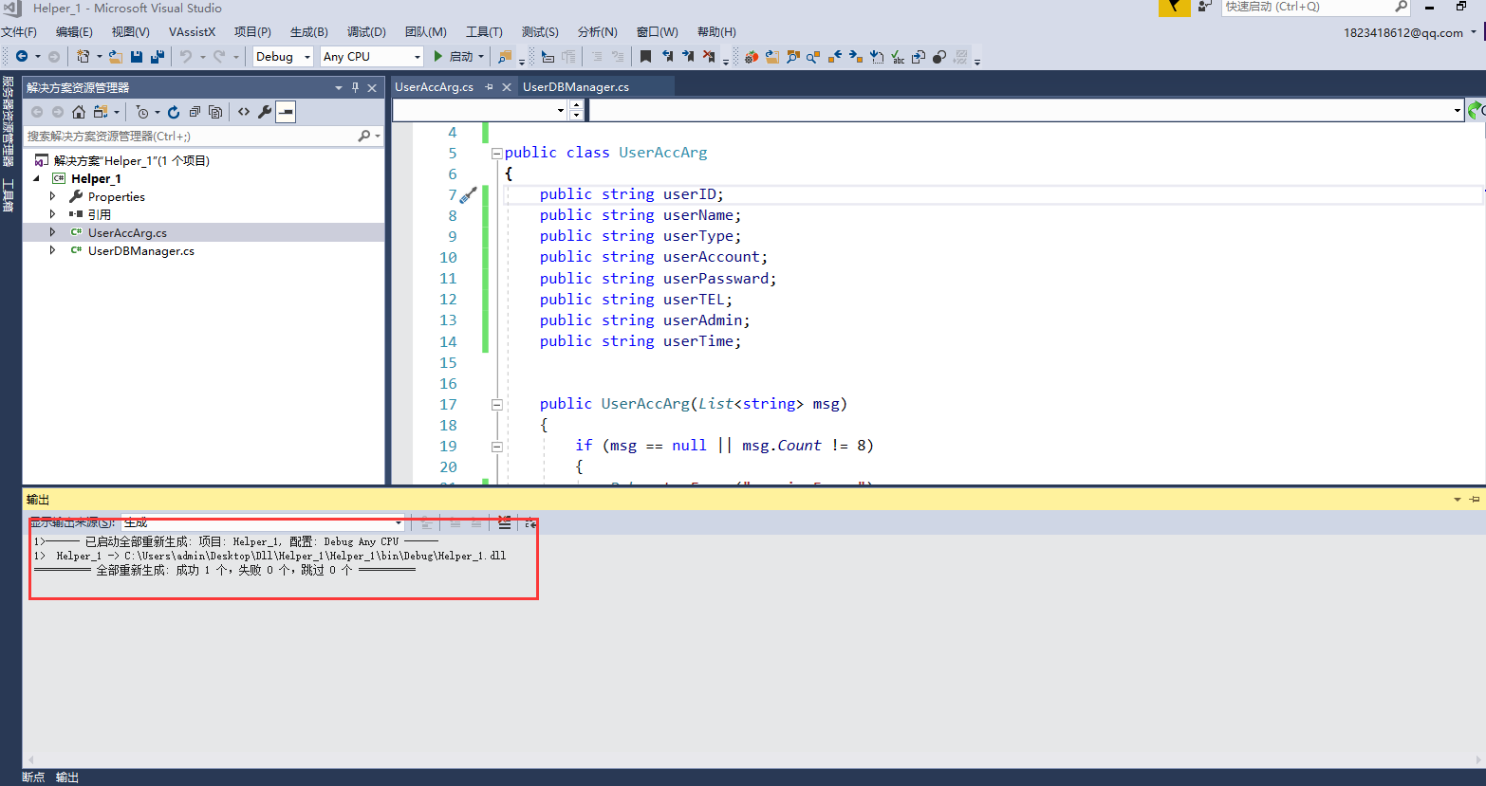
Task: Open the Build menu 生成(B)
Action: coord(308,32)
